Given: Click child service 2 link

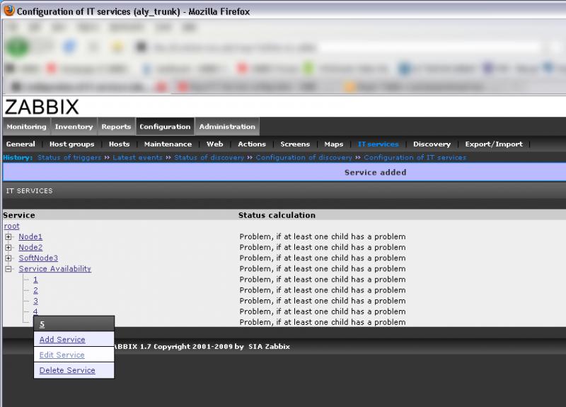Looking at the screenshot, I should [x=35, y=290].
